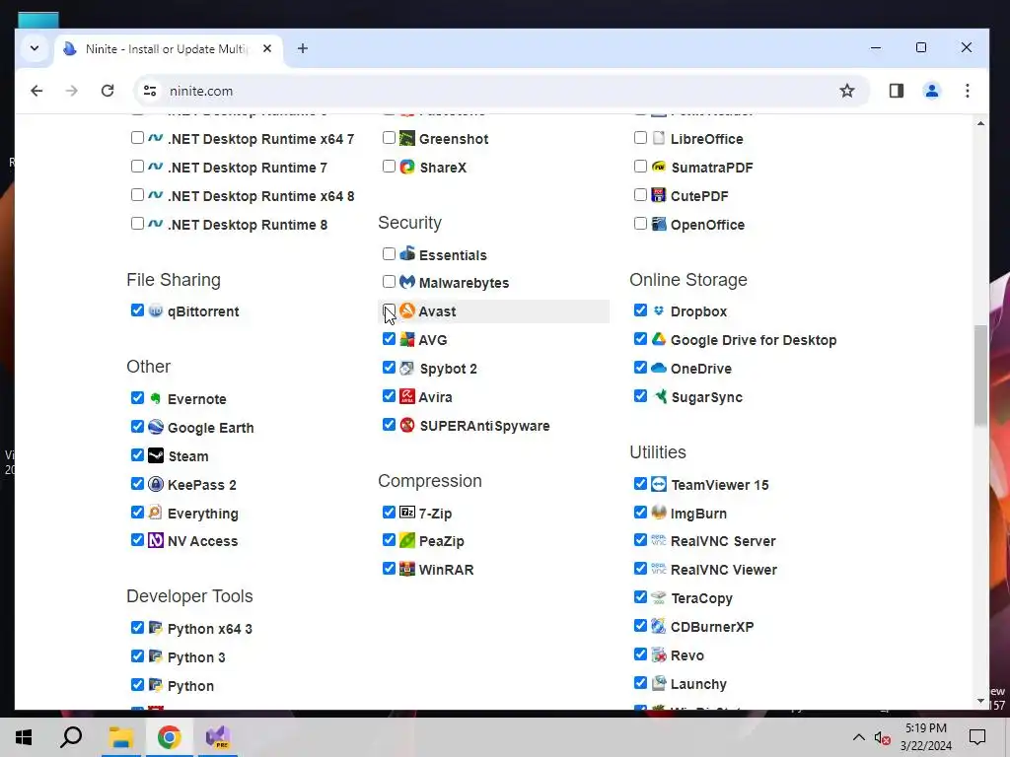Click the Avira red icon
This screenshot has height=757, width=1010.
[407, 396]
